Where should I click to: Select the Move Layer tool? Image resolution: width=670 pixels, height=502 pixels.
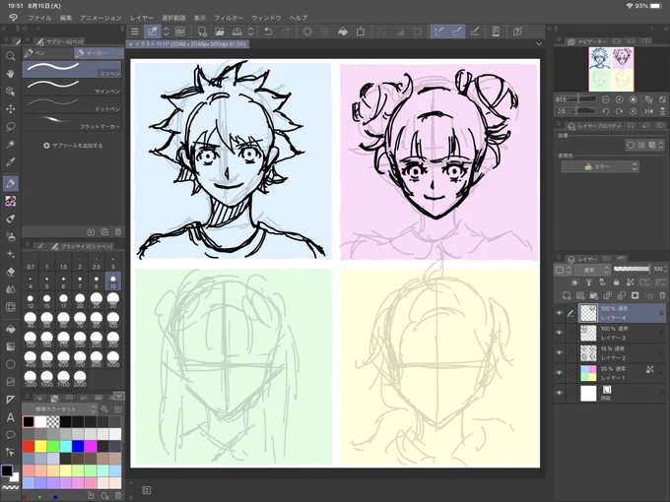click(10, 109)
